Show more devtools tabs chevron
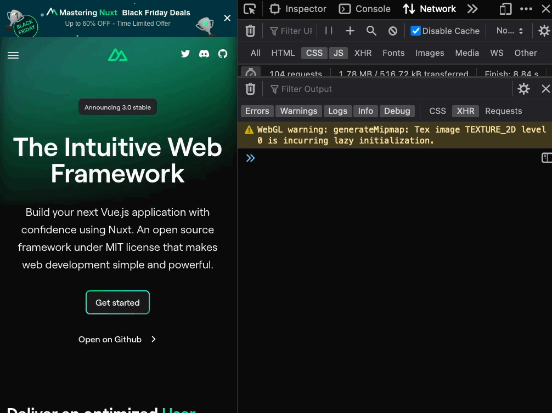552x413 pixels. [x=472, y=9]
